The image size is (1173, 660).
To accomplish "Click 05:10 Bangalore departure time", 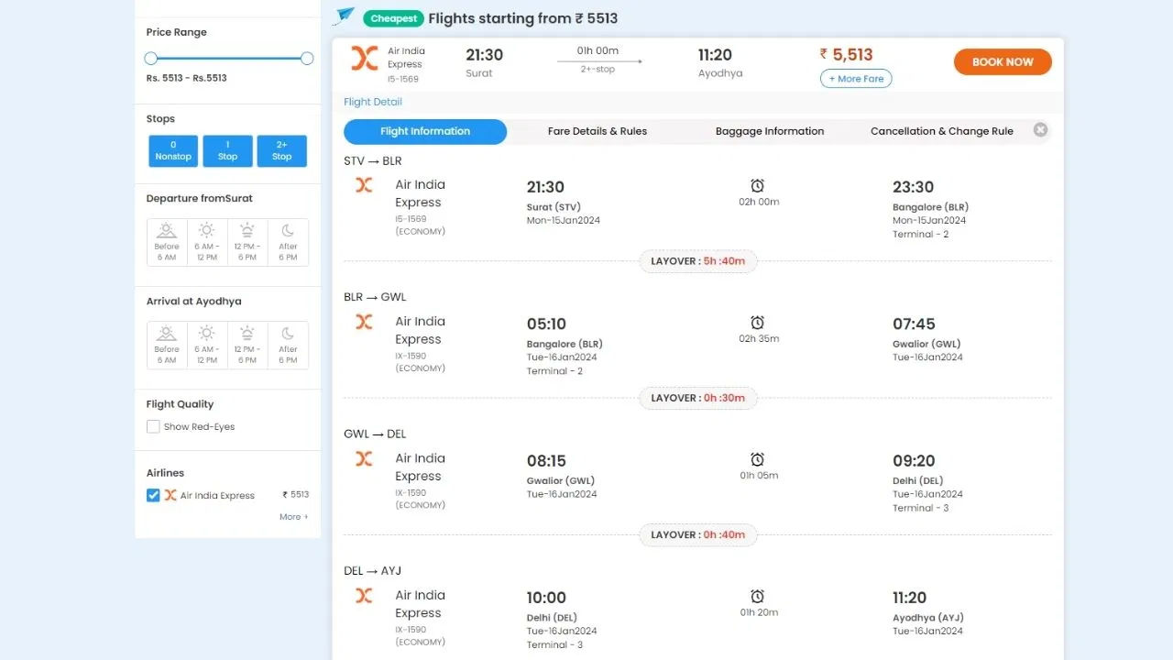I will click(x=546, y=324).
